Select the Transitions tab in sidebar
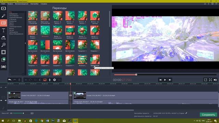The image size is (219, 123). [x=3, y=23]
